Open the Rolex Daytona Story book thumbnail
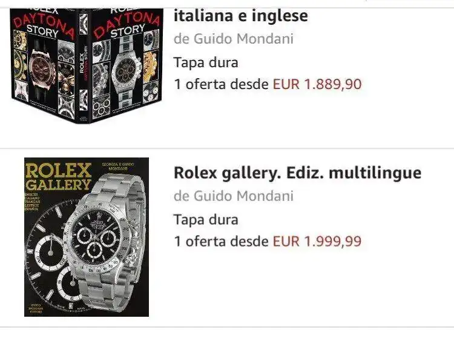This screenshot has width=454, height=341. [87, 61]
